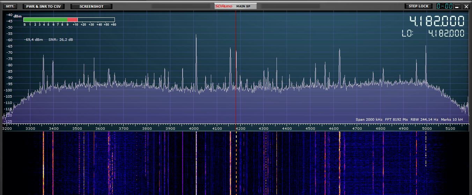Screen dimensions: 472x195
Task: Click the 0-00 digital counter display
Action: click(444, 6)
